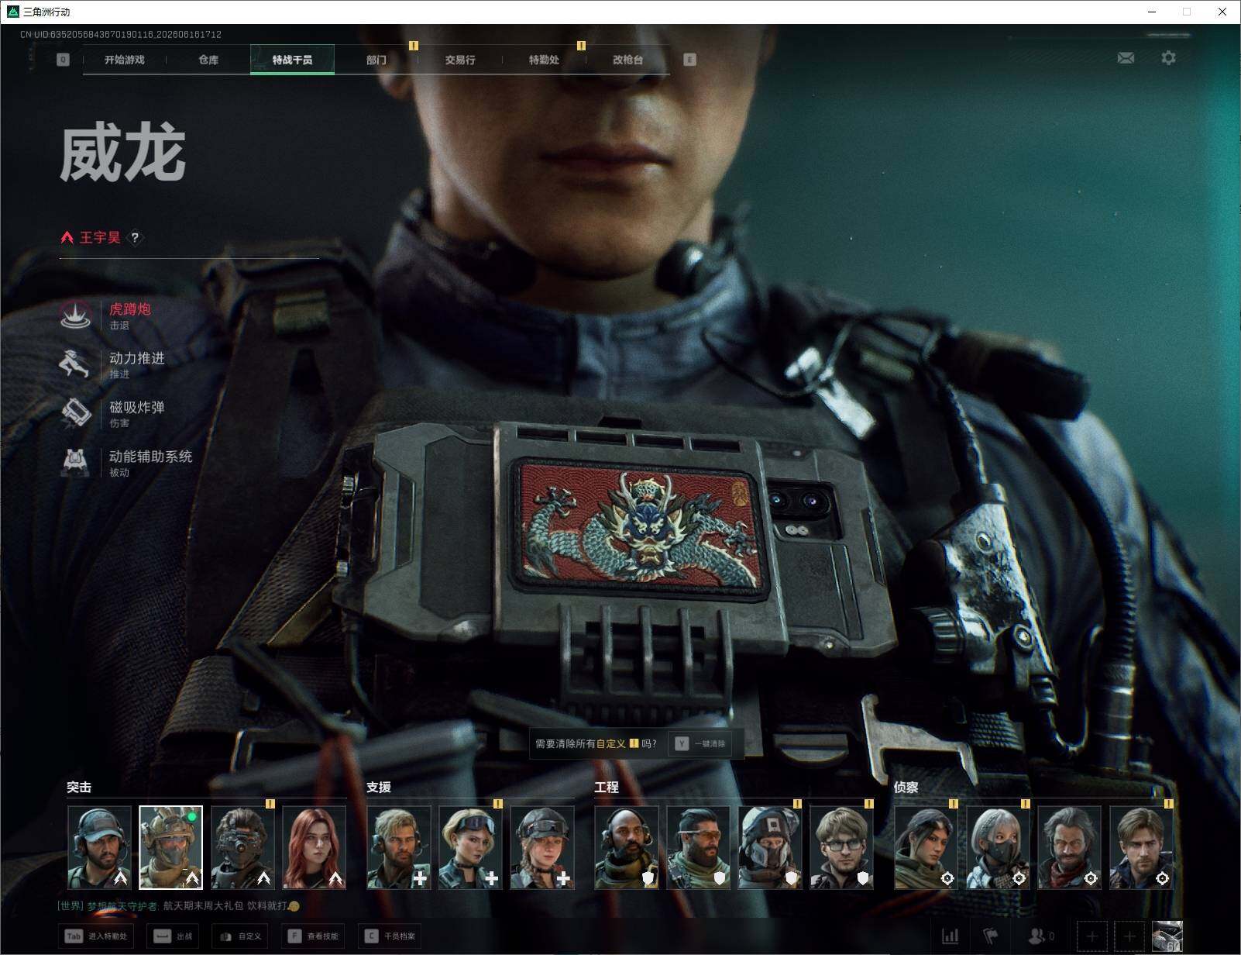Select the 动力推进 skill icon
Viewport: 1241px width, 955px height.
click(x=75, y=364)
